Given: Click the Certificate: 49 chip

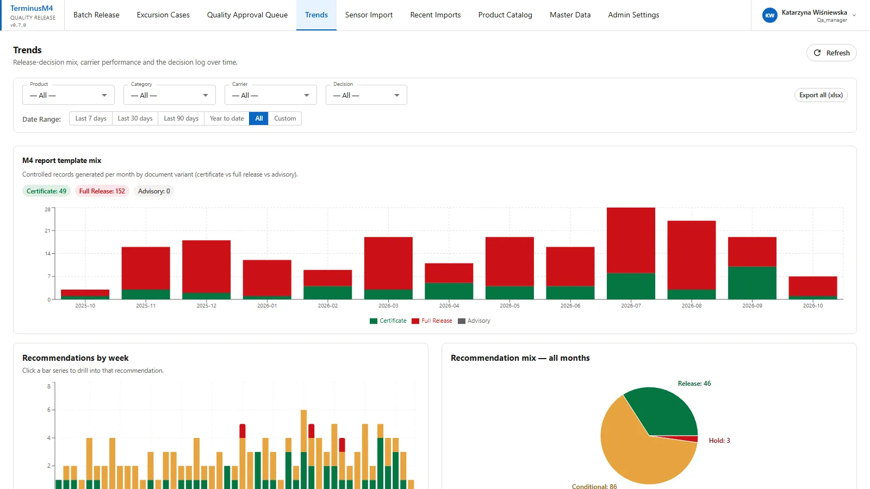Looking at the screenshot, I should pos(46,191).
